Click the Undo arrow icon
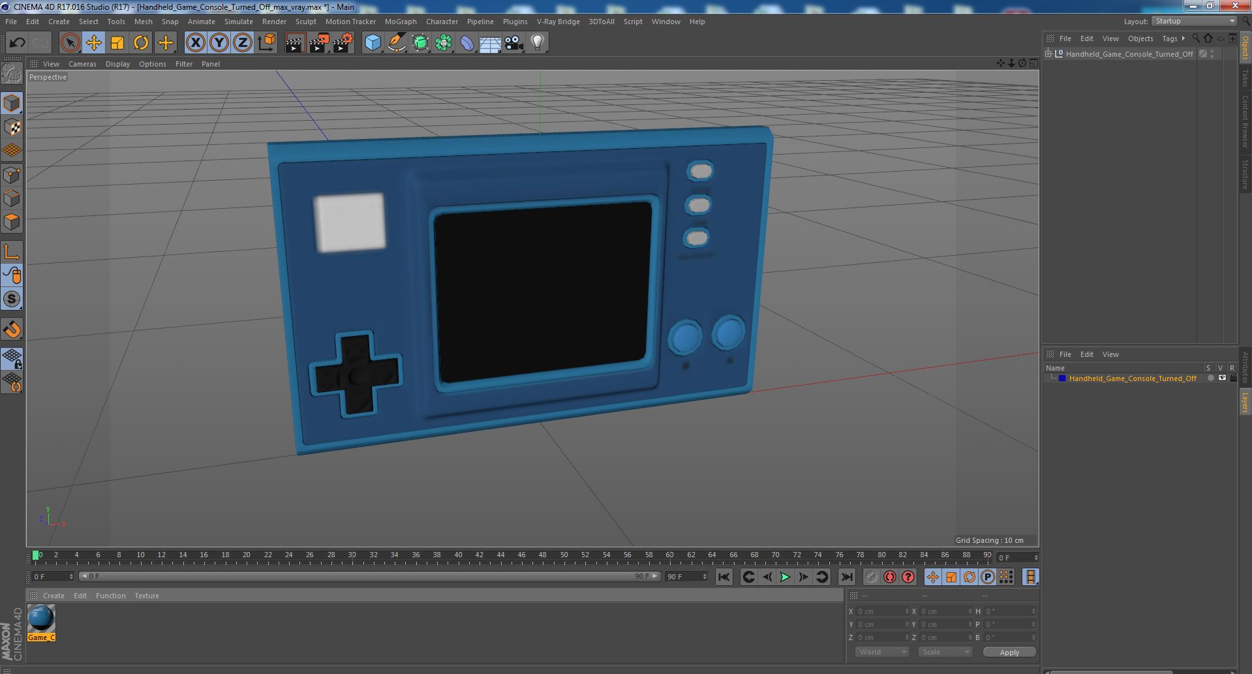Screen dimensions: 1252x674 pos(17,43)
